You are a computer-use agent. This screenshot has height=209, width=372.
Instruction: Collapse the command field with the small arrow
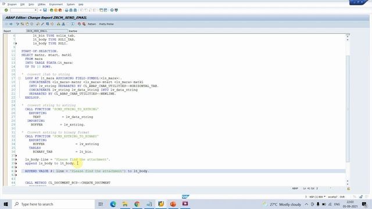(40, 10)
